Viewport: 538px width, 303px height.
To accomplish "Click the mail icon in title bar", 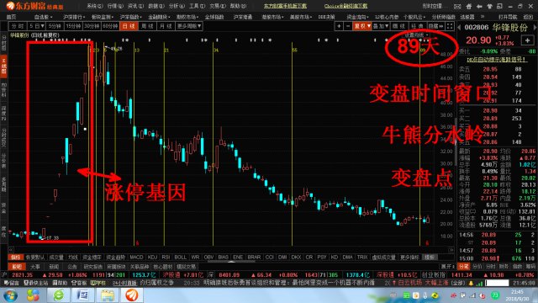I will coord(457,6).
